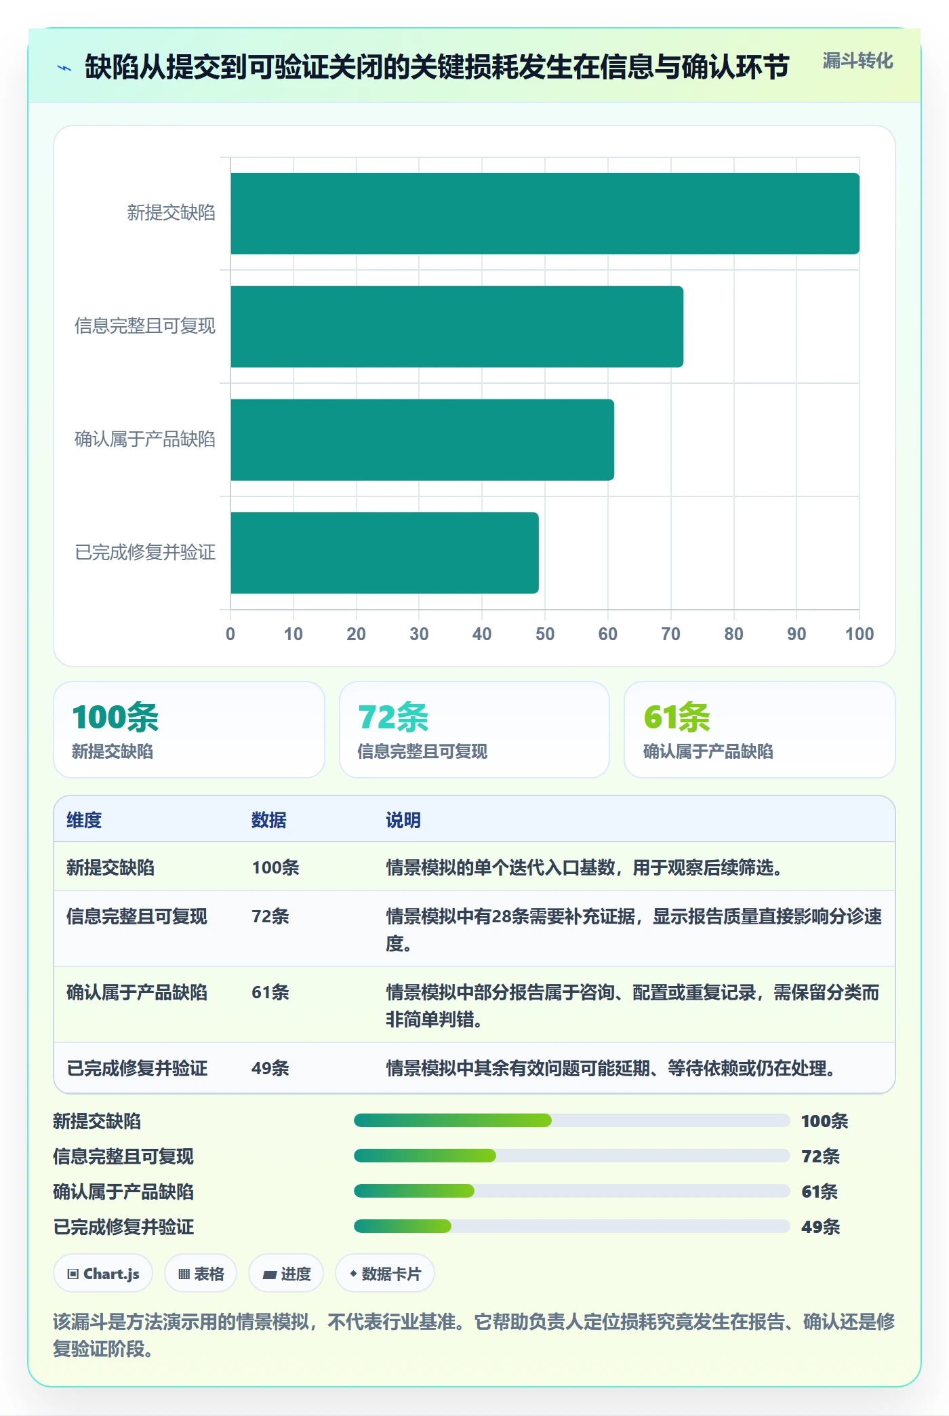
Task: Click the 确认属于产品缺陷 chart bar
Action: click(422, 439)
